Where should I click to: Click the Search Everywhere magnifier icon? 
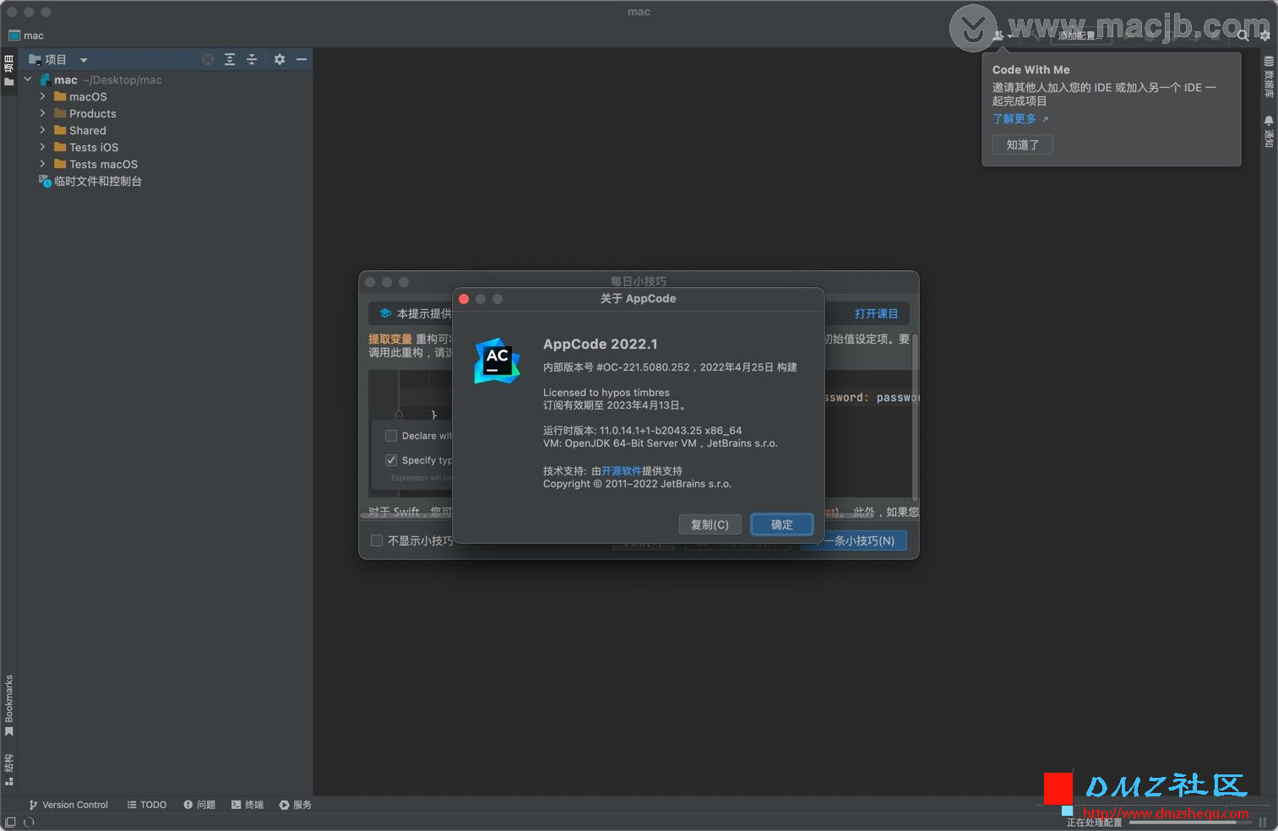click(x=1243, y=35)
